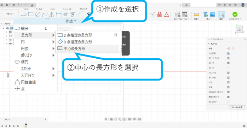Image resolution: width=247 pixels, height=129 pixels.
Task: Toggle the 拘束 checkbox
Action: [x=228, y=87]
